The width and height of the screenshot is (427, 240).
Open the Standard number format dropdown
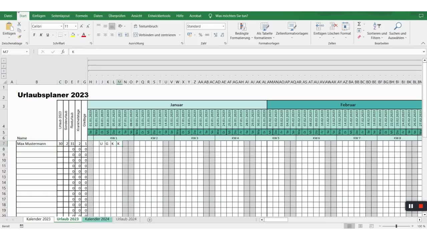[223, 26]
